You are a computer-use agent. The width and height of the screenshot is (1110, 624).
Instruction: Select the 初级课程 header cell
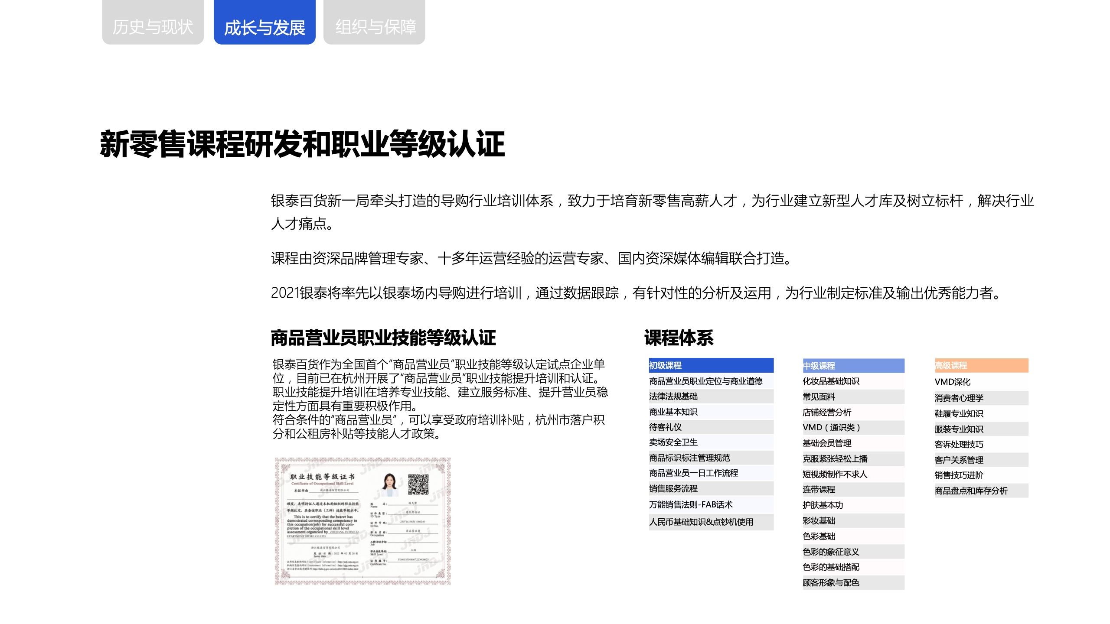pos(711,365)
